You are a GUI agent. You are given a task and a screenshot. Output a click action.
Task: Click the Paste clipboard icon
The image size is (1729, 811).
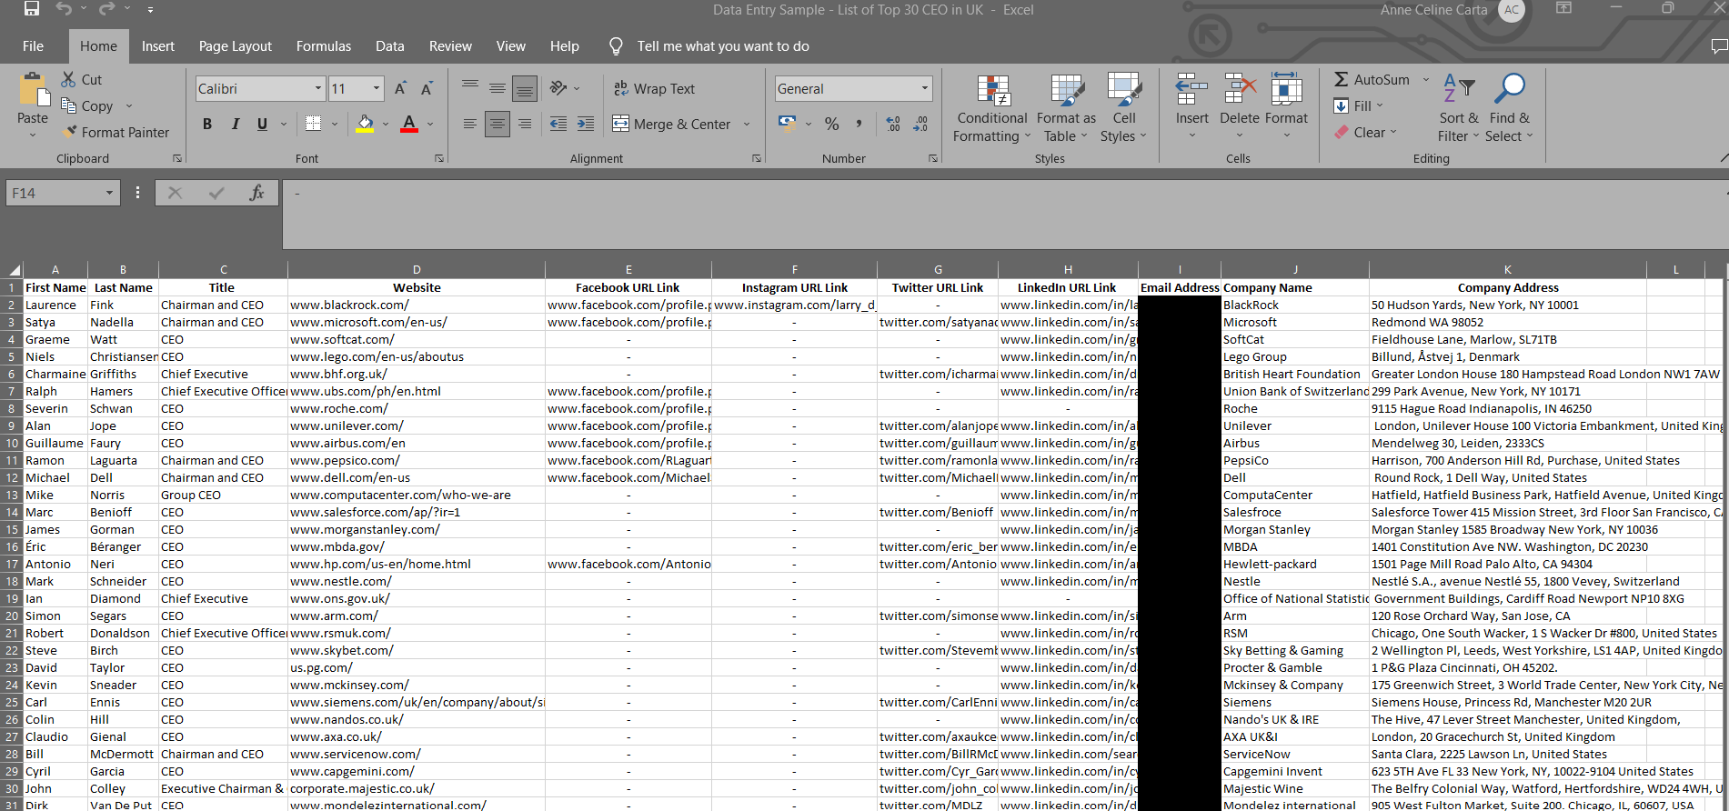click(x=33, y=89)
